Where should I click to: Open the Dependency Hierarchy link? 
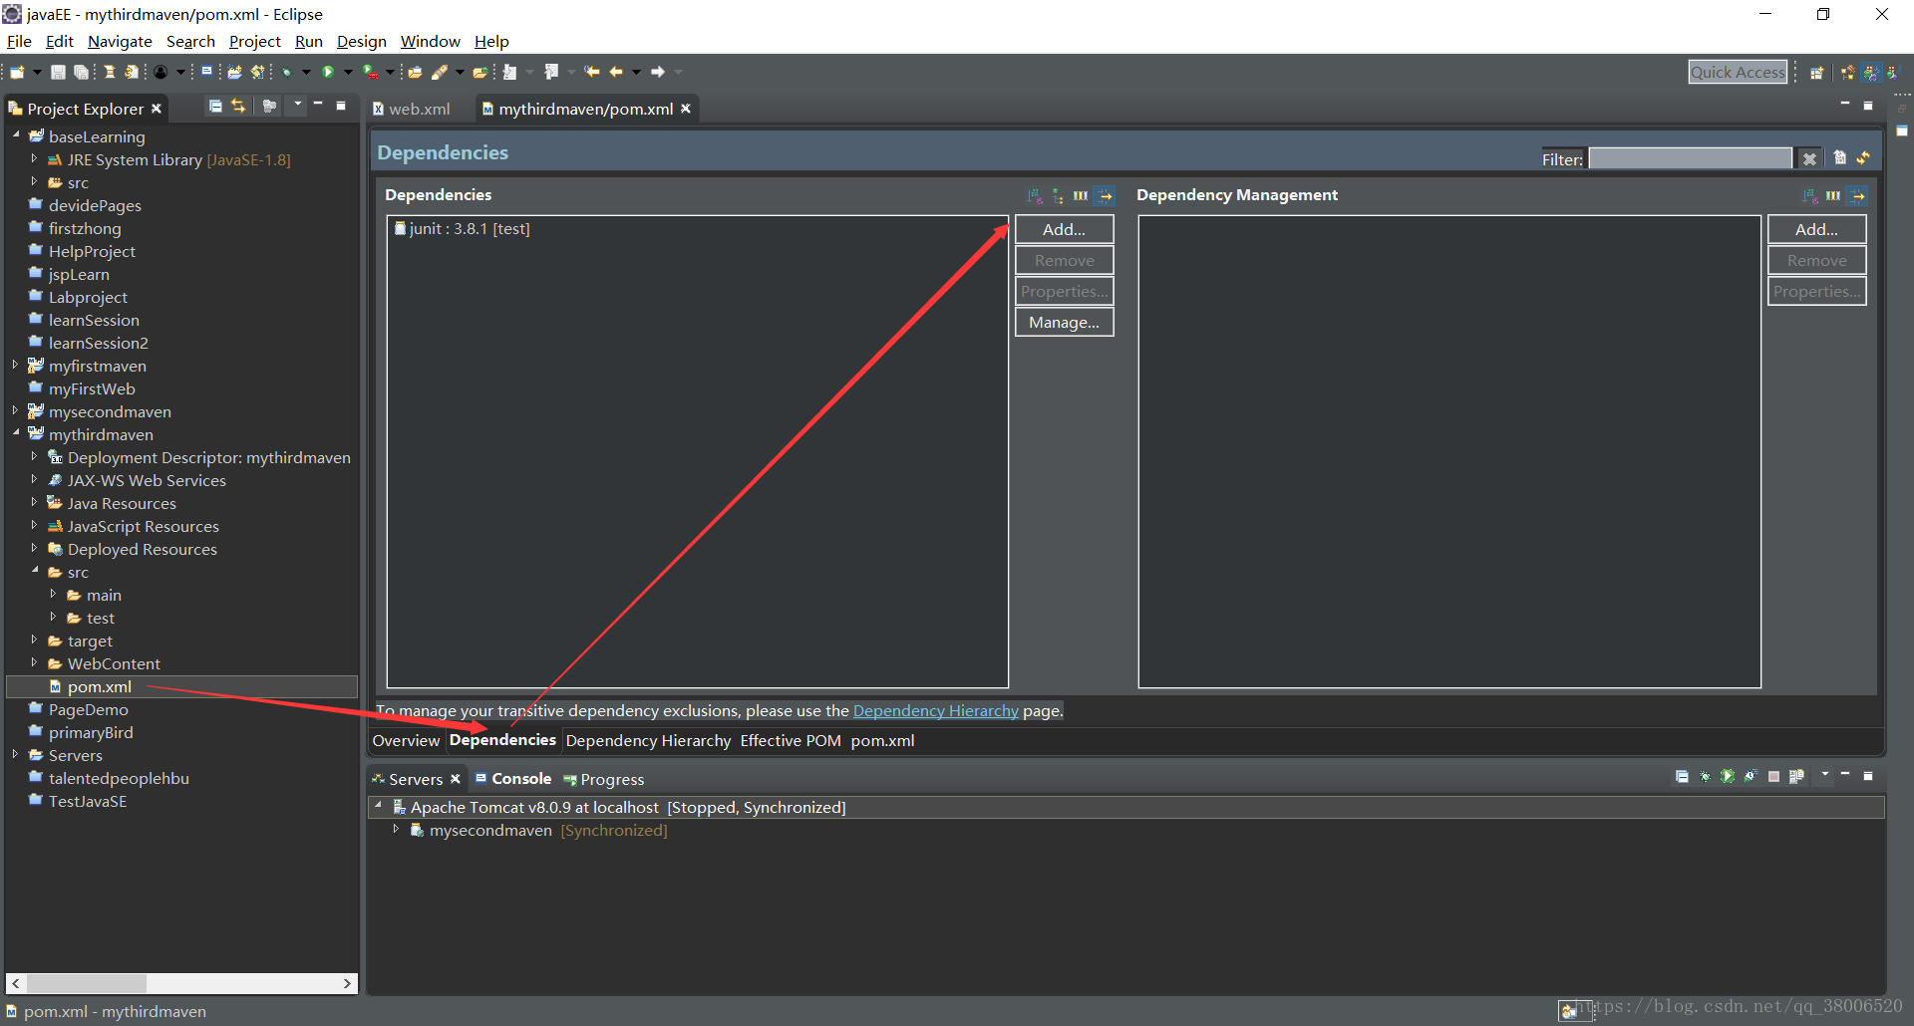[935, 710]
